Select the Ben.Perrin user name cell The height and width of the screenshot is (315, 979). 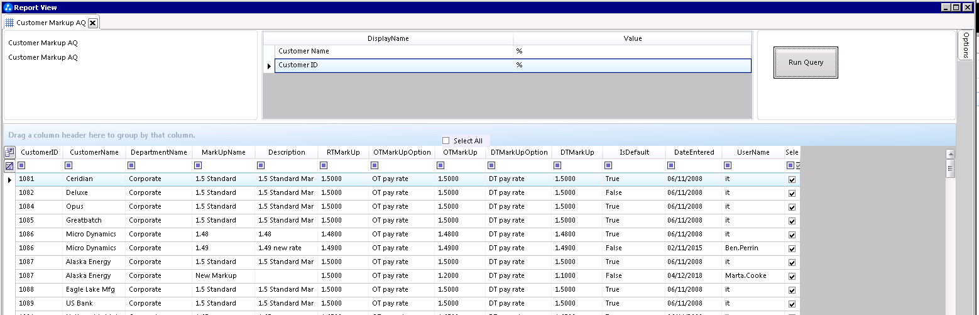[753, 248]
